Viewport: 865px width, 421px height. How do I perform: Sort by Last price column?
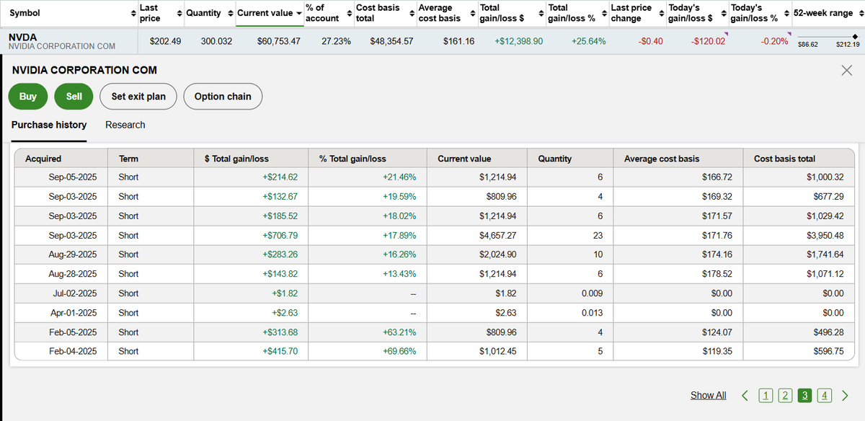150,13
